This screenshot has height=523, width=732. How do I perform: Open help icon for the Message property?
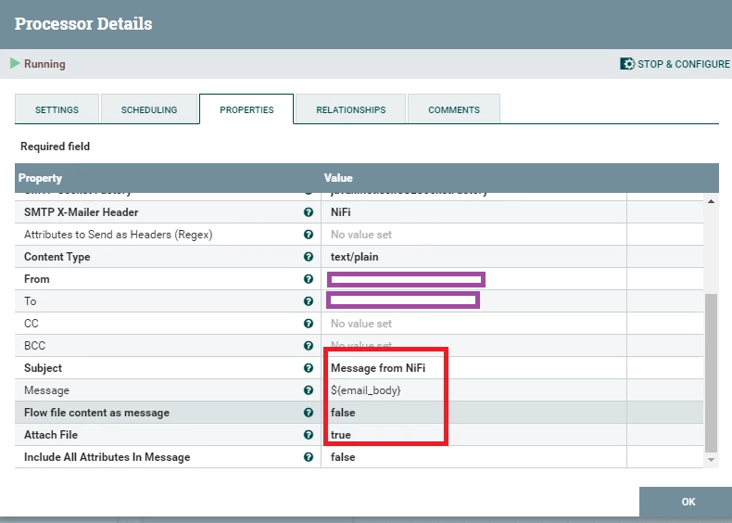pyautogui.click(x=309, y=390)
